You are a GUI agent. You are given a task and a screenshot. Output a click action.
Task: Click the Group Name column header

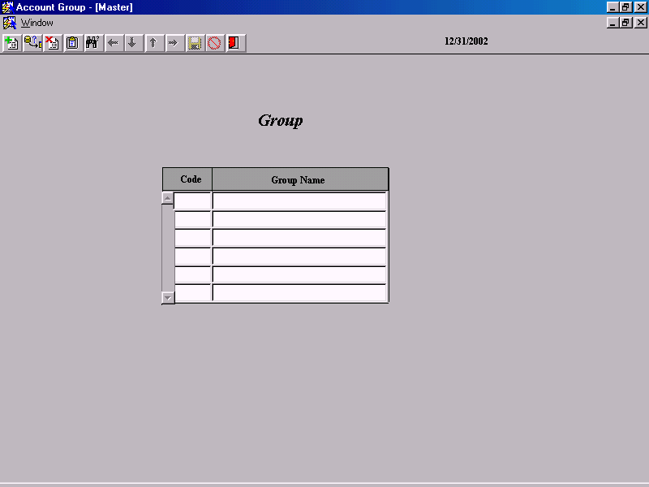(299, 179)
